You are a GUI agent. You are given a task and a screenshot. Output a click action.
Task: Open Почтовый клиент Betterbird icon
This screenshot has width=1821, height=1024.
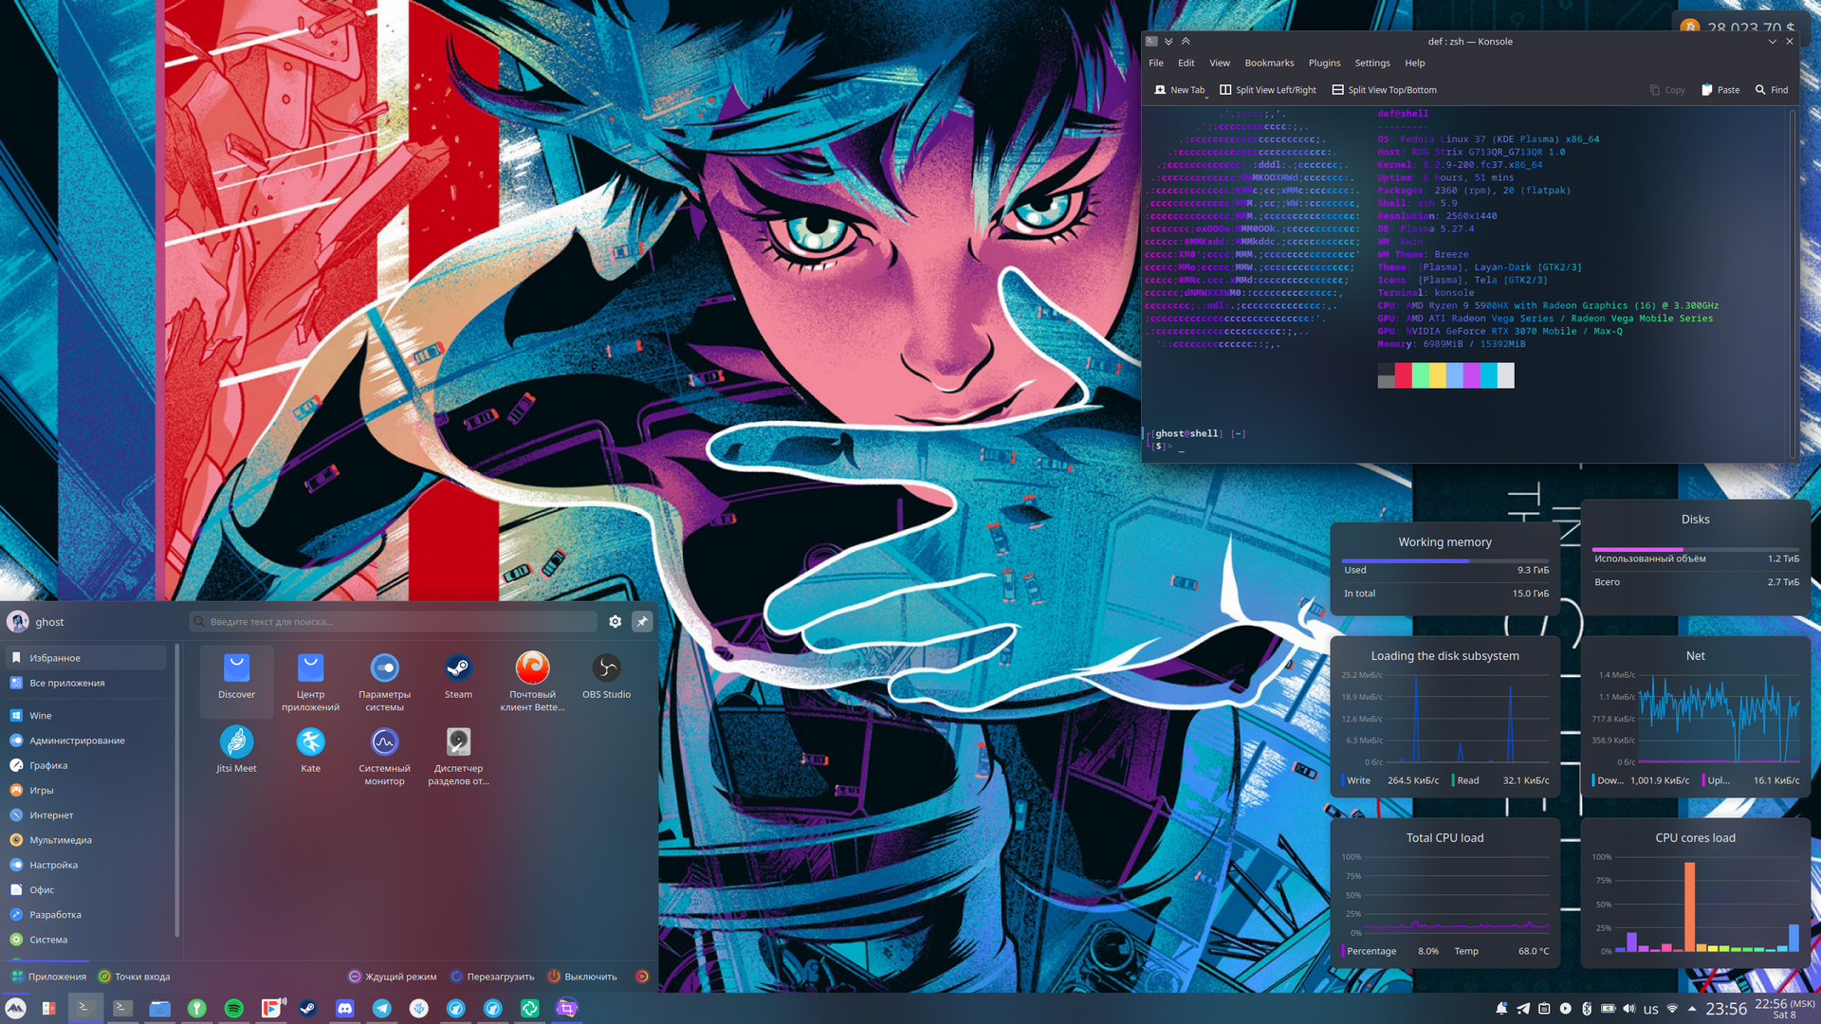pyautogui.click(x=532, y=681)
